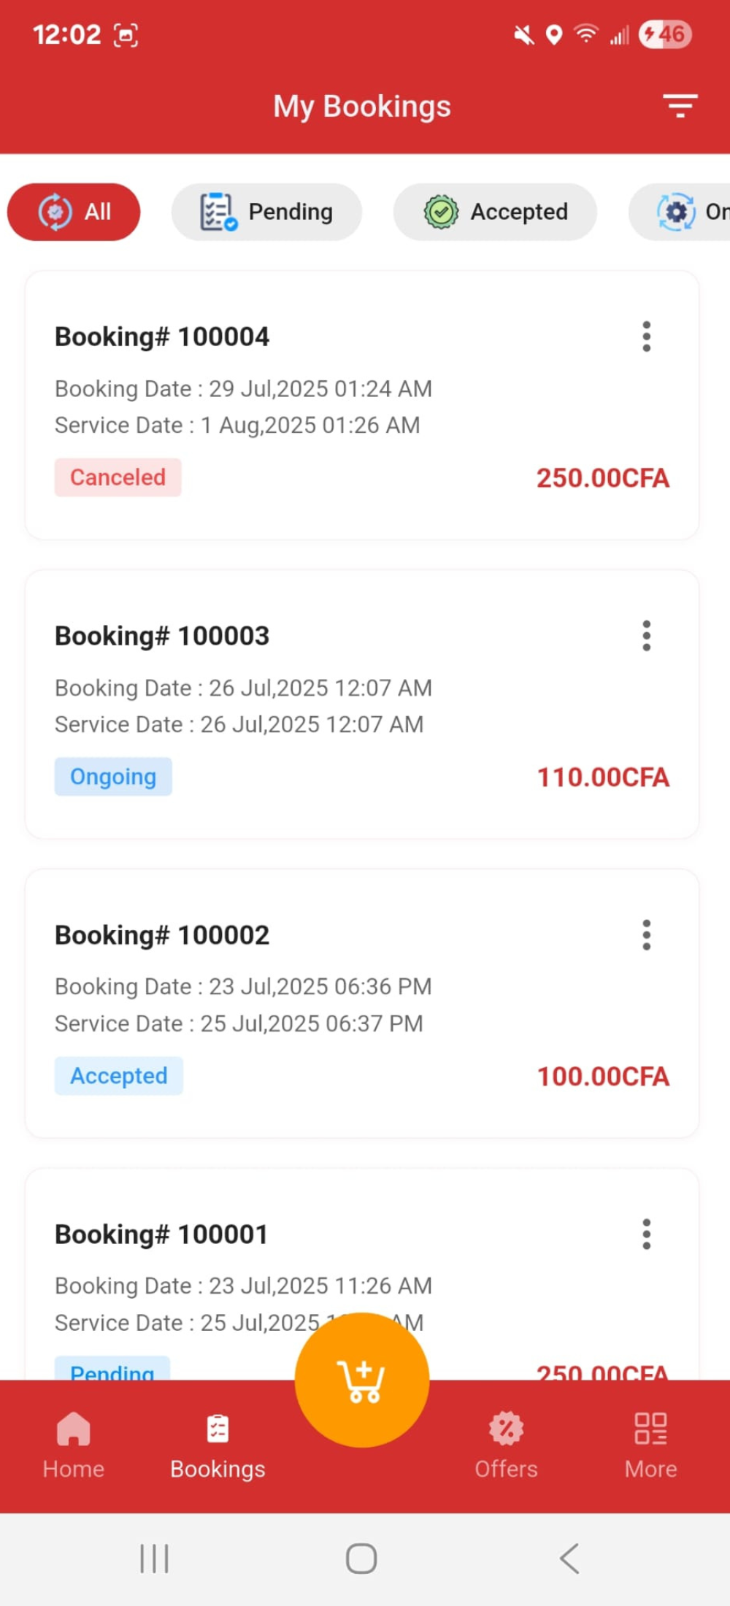The height and width of the screenshot is (1606, 730).
Task: Open the 100.00CFA booking card price
Action: coord(603,1077)
